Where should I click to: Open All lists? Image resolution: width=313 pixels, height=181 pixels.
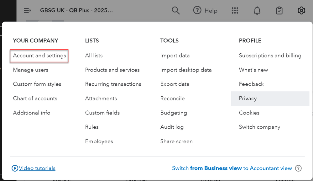point(94,56)
